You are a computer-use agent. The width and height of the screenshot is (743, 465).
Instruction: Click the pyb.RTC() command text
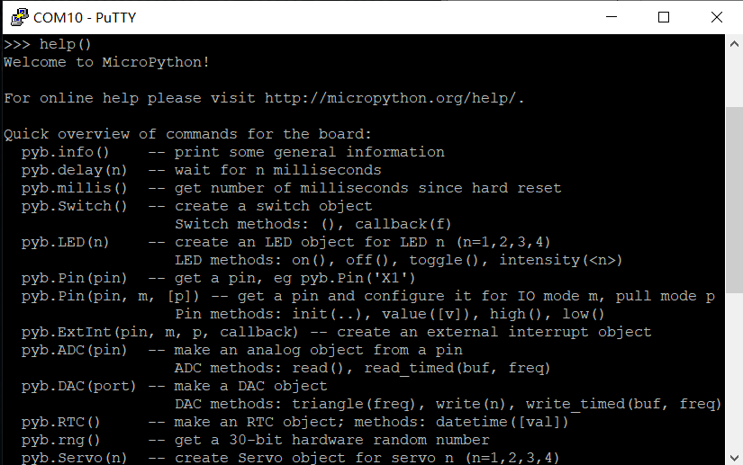click(60, 422)
